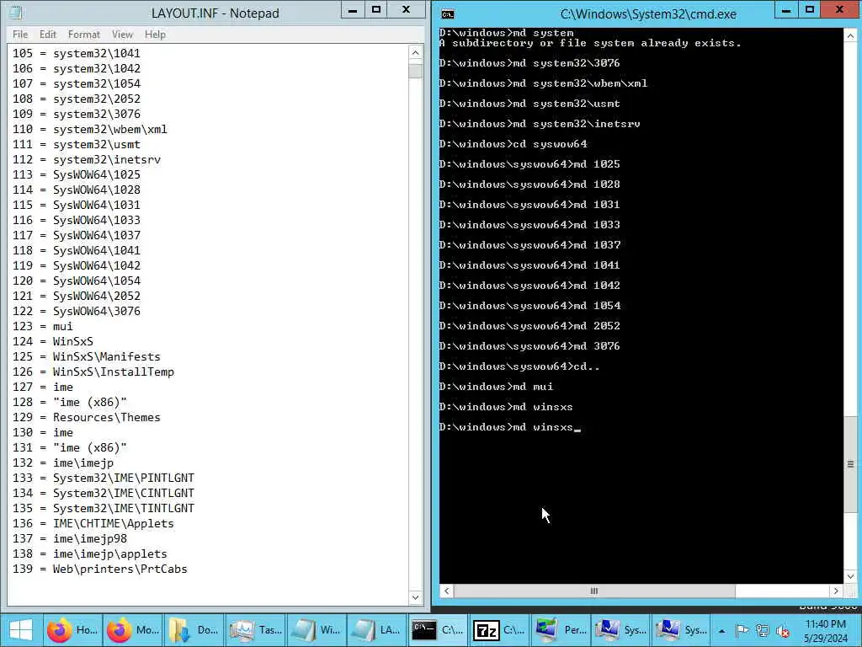Switch to Firefox 'Ho...' taskbar item

coord(72,630)
